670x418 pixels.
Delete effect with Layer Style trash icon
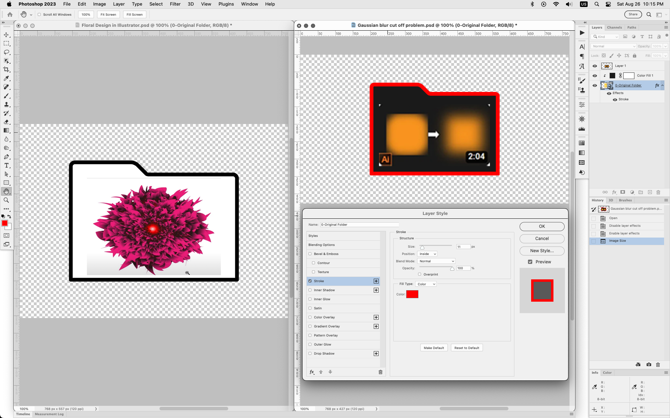[x=380, y=372]
